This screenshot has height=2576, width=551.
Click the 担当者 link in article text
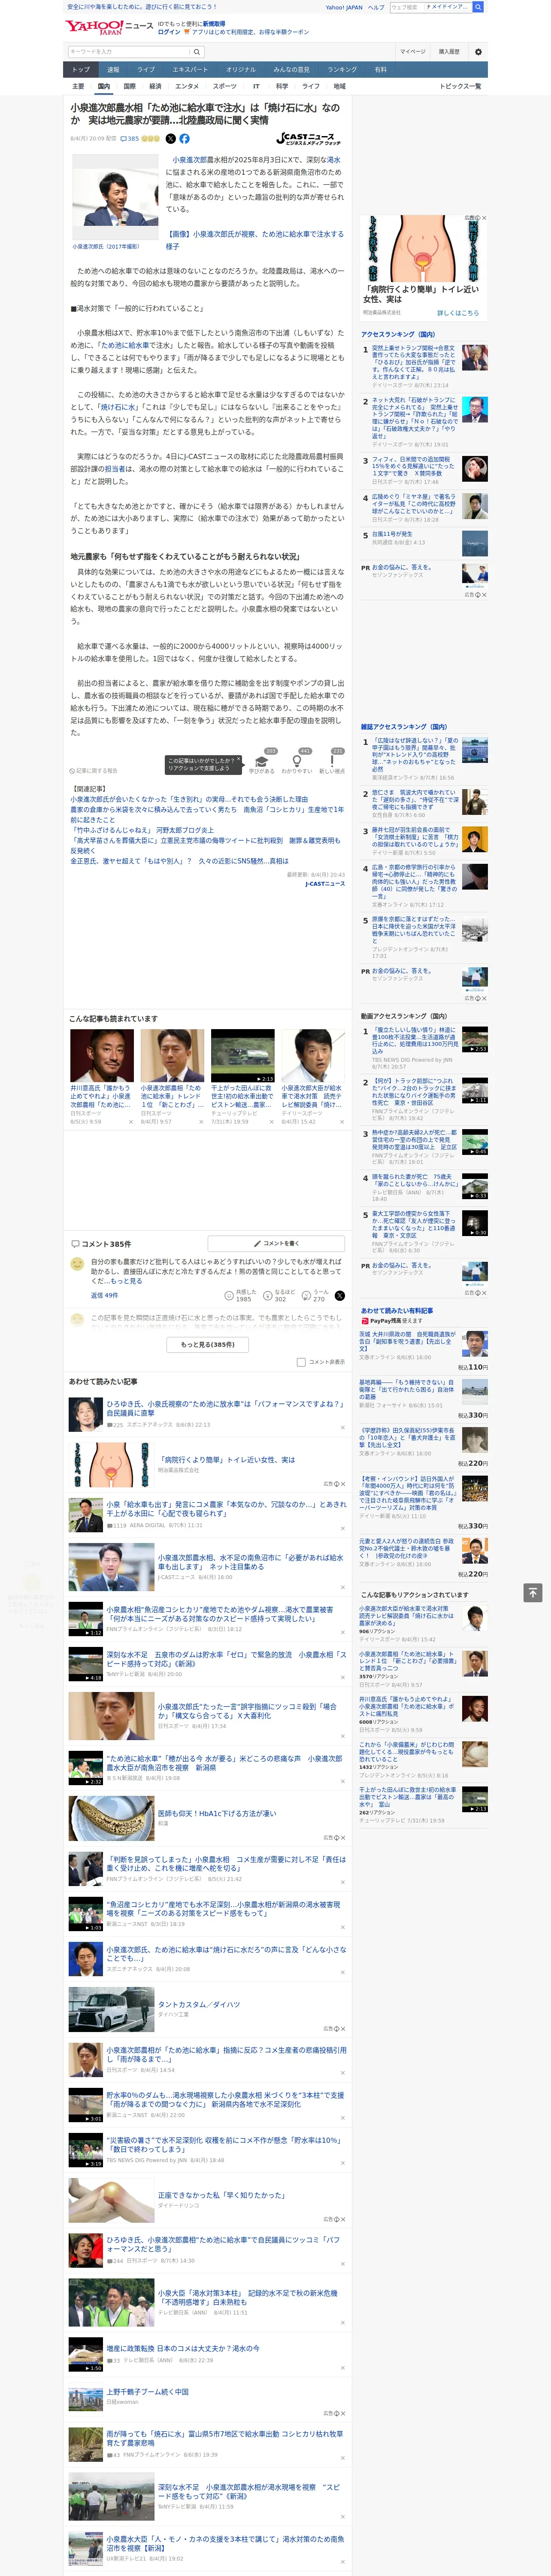[x=115, y=468]
